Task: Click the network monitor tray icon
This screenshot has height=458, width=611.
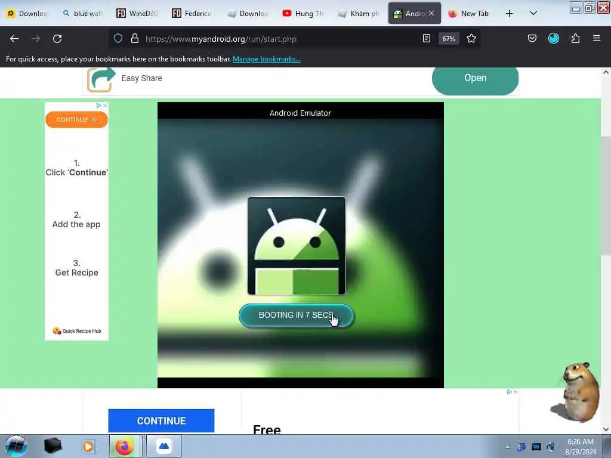Action: (x=536, y=447)
